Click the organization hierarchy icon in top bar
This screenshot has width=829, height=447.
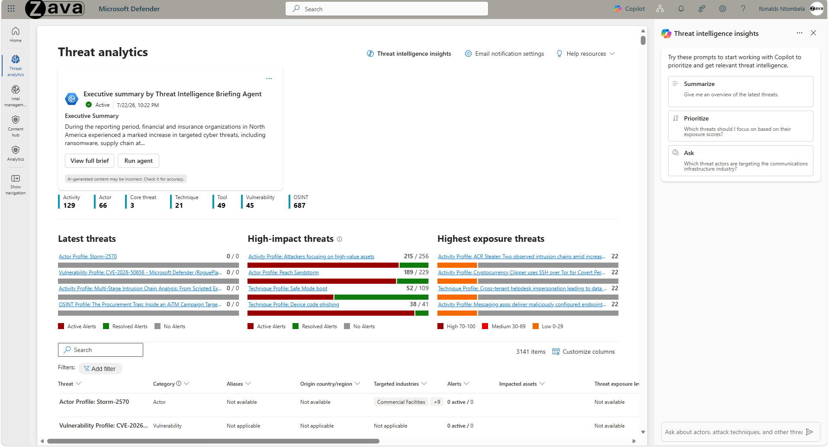point(660,9)
